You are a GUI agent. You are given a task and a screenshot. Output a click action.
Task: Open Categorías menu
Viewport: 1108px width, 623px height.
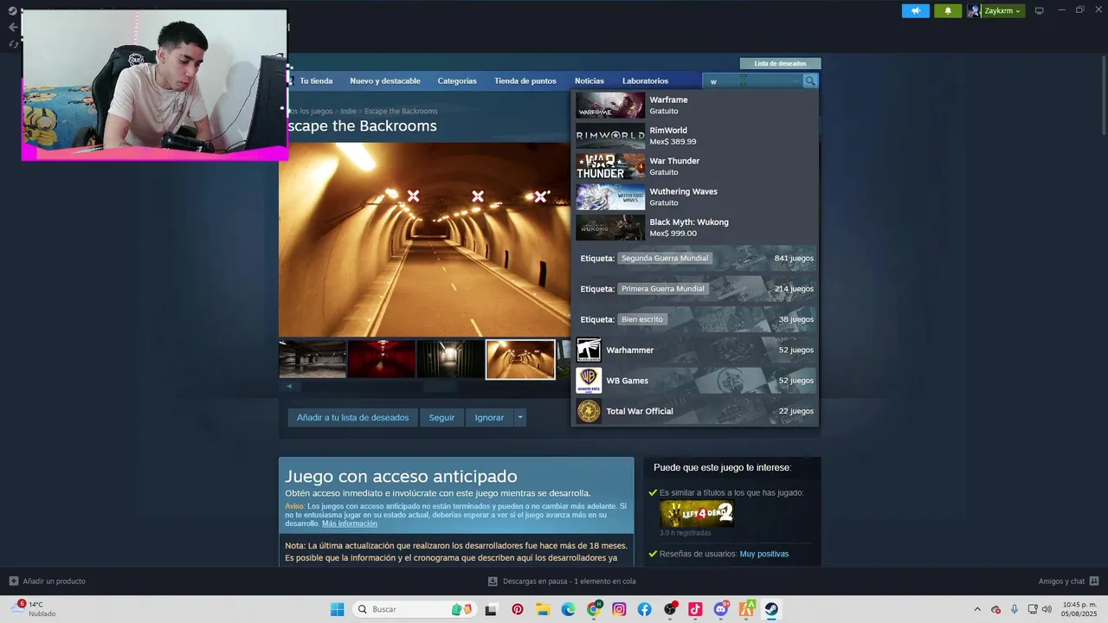[x=457, y=81]
